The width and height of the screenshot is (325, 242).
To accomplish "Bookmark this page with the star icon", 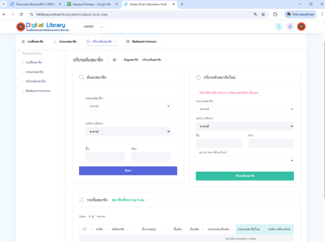I will [263, 14].
